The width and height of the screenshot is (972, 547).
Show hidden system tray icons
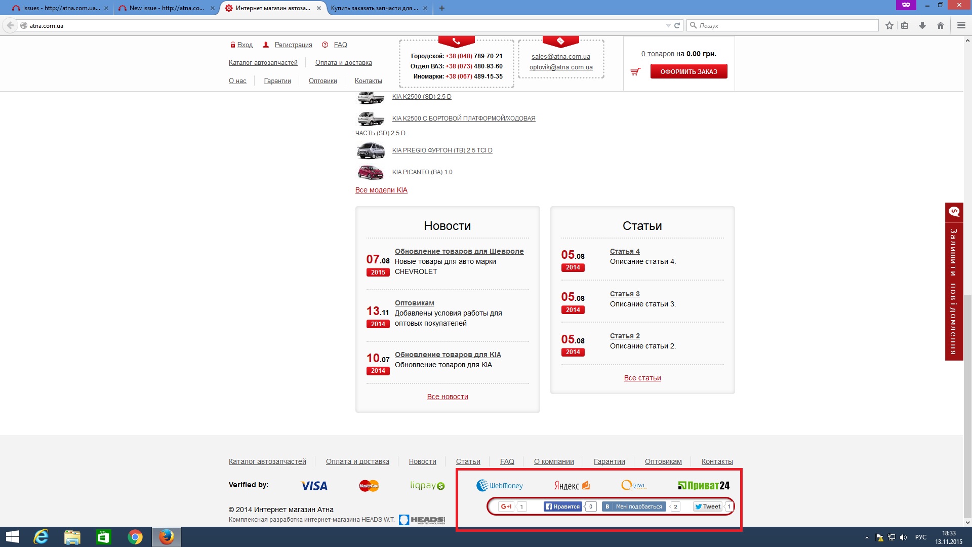[867, 537]
